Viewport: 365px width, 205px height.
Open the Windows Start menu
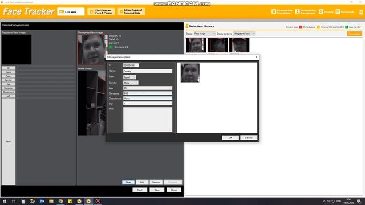click(x=5, y=201)
